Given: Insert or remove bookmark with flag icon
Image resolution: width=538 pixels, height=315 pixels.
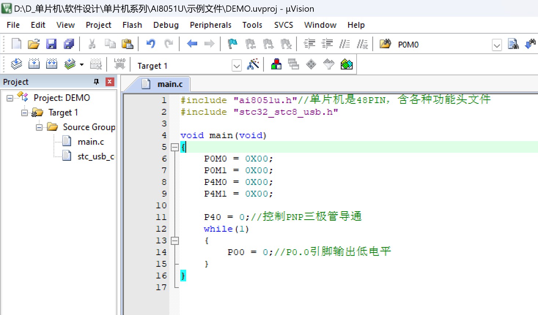Looking at the screenshot, I should tap(233, 44).
